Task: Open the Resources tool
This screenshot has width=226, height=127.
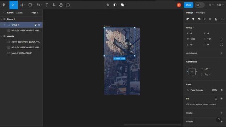Action: point(54,5)
